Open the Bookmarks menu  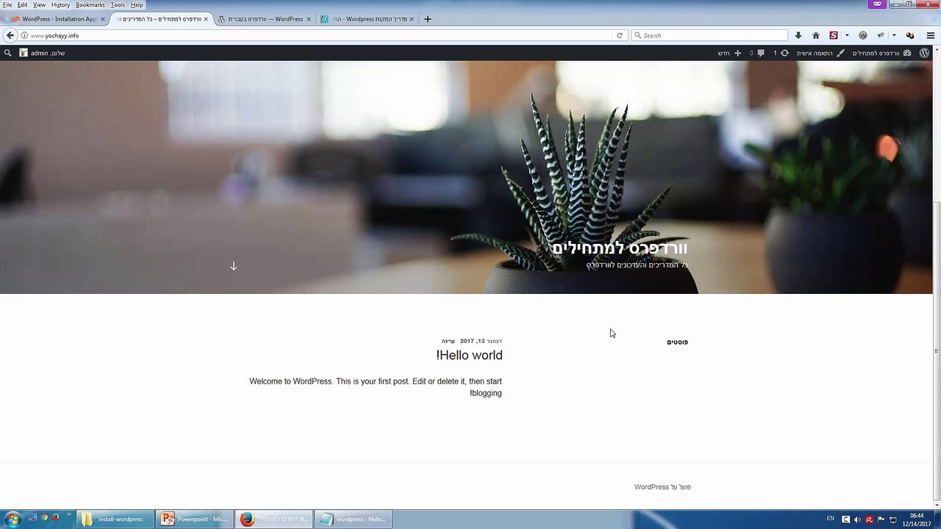[90, 5]
